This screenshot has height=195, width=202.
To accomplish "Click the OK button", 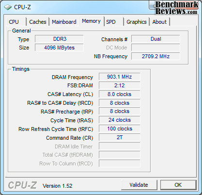I will point(178,185).
